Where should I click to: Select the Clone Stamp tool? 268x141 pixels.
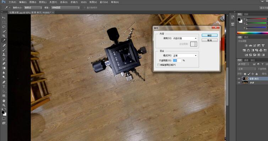(4, 54)
